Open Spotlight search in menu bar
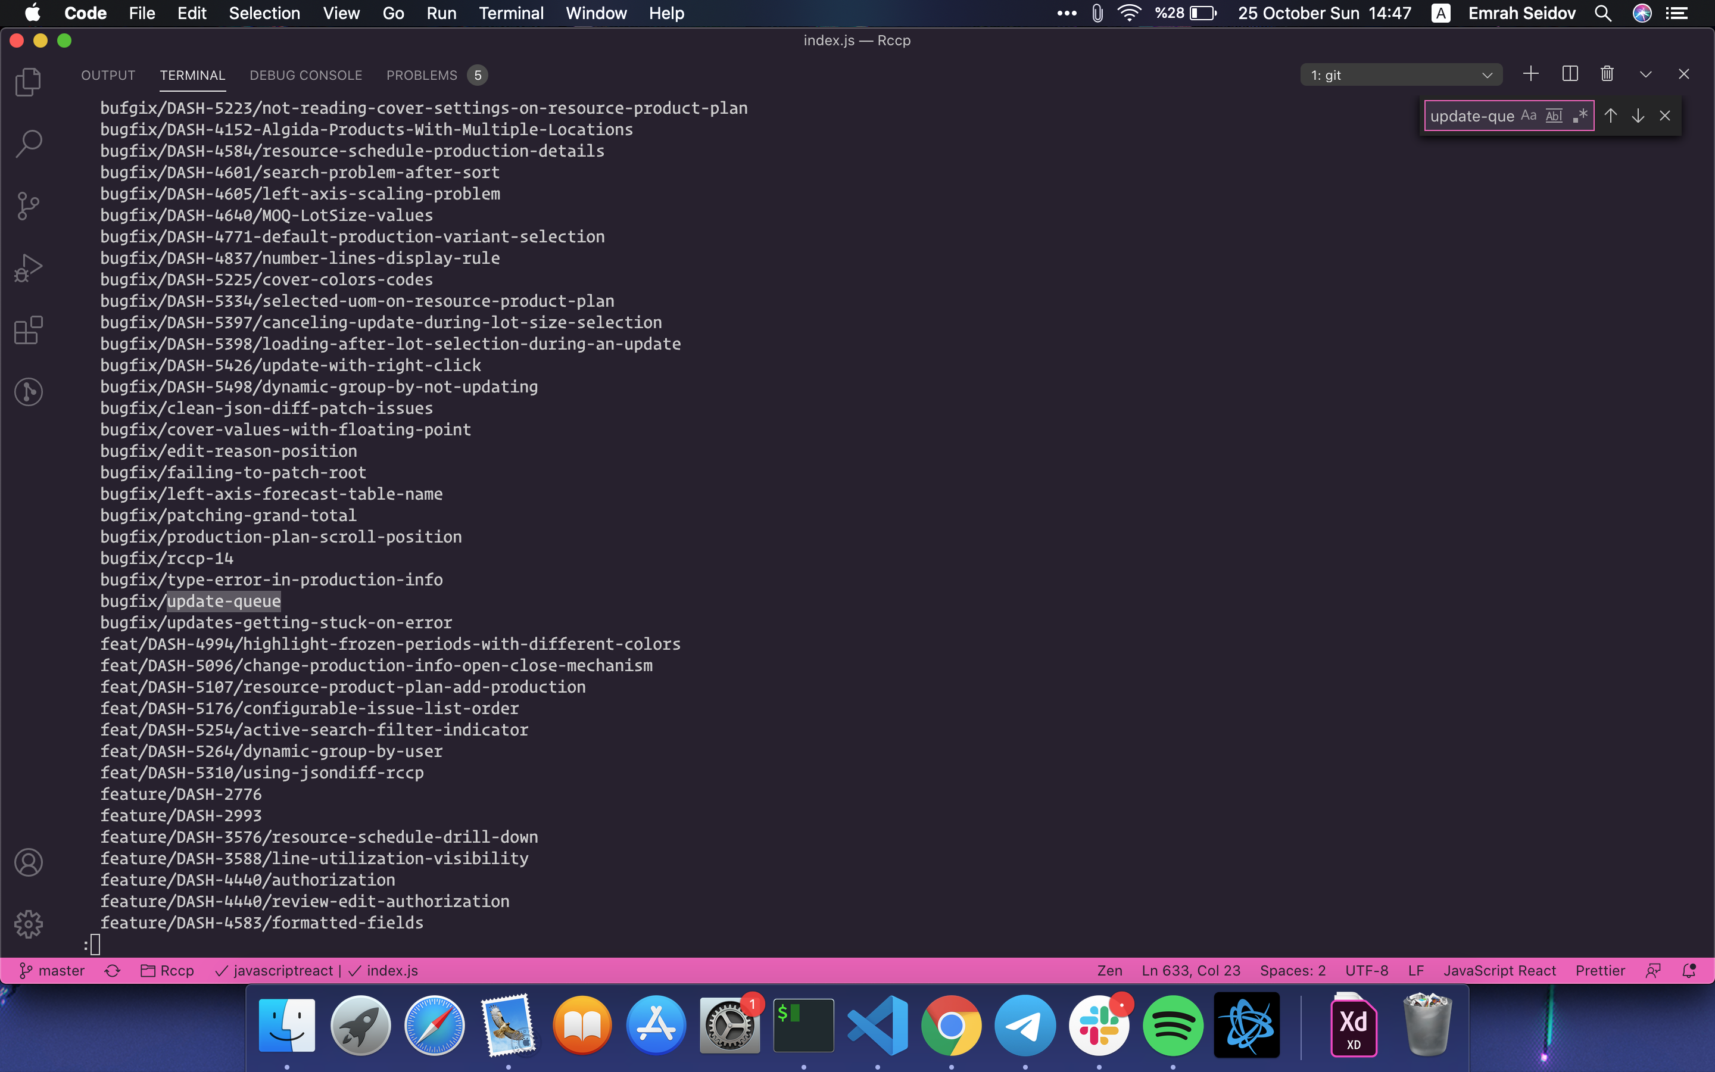This screenshot has height=1072, width=1715. [1602, 13]
